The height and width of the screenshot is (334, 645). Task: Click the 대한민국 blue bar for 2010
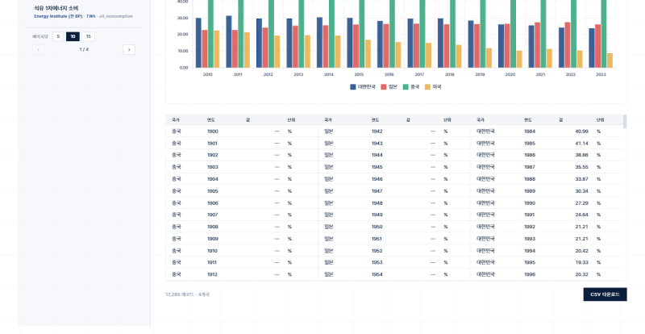[x=198, y=43]
